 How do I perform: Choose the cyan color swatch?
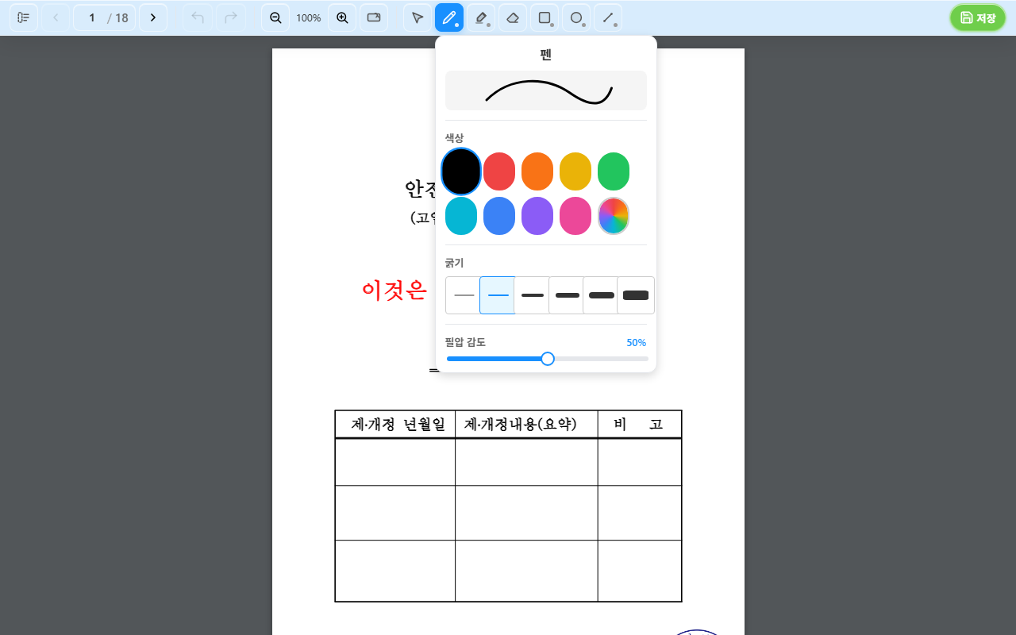461,216
